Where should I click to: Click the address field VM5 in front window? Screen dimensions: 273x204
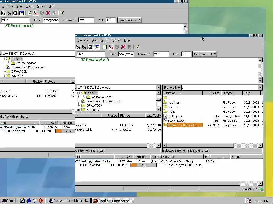pyautogui.click(x=91, y=54)
